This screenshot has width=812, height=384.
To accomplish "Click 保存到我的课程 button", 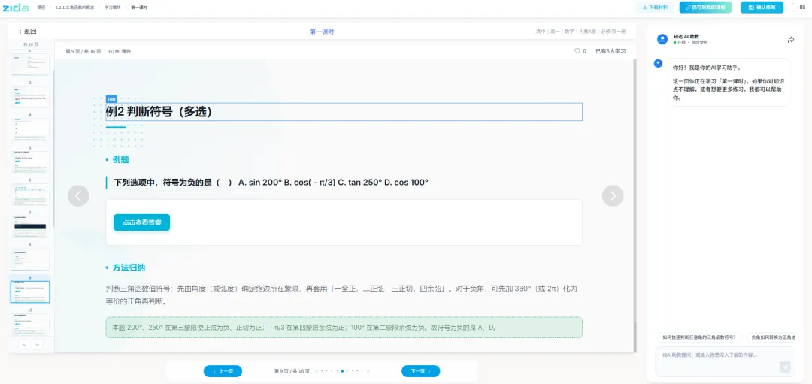I will point(705,8).
